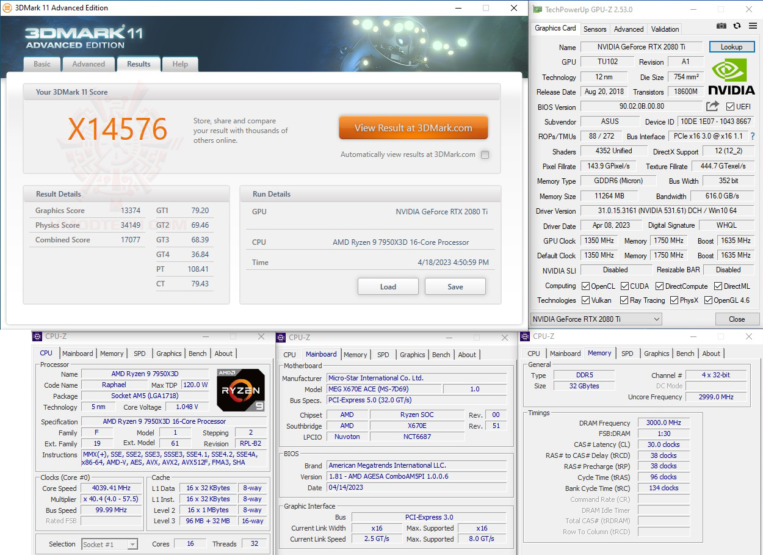The height and width of the screenshot is (555, 763).
Task: Click Driver Version field in GPU-Z
Action: (667, 211)
